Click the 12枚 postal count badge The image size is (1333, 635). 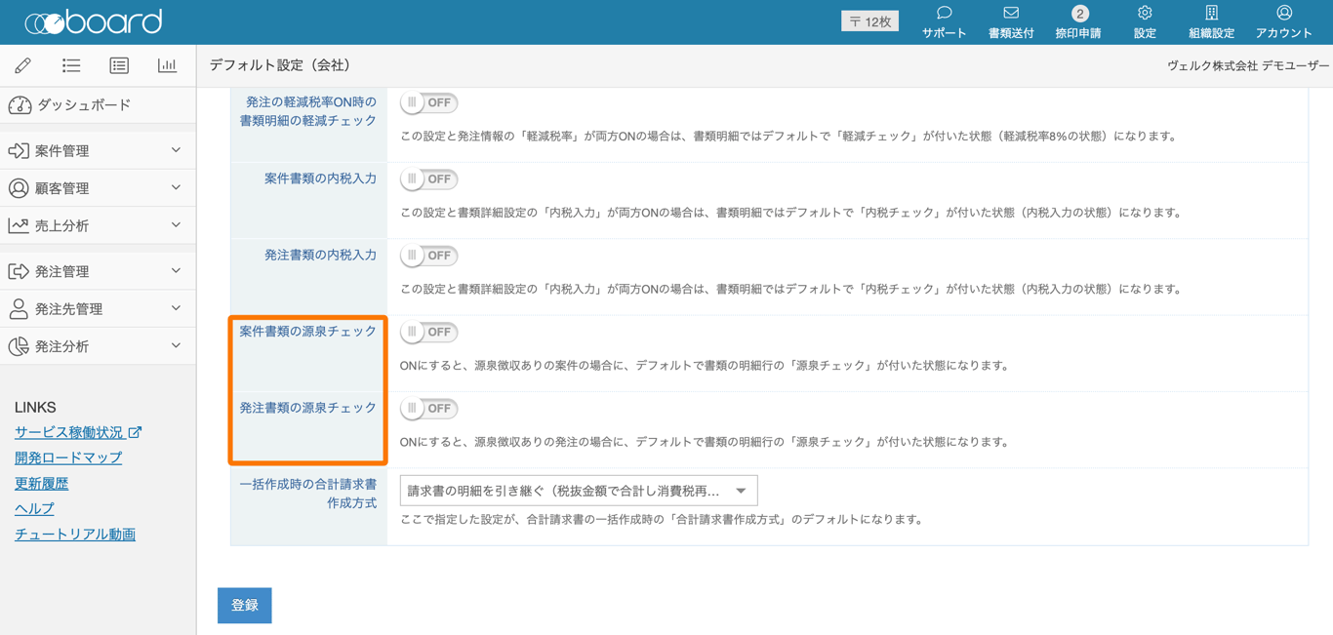coord(869,21)
